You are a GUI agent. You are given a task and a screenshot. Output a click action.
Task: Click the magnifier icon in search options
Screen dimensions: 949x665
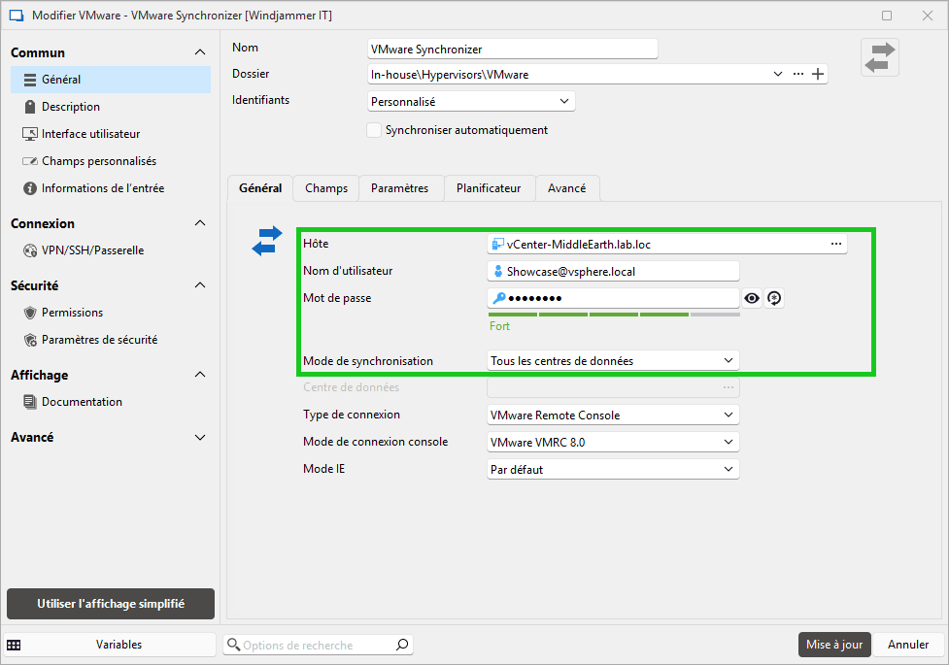402,645
